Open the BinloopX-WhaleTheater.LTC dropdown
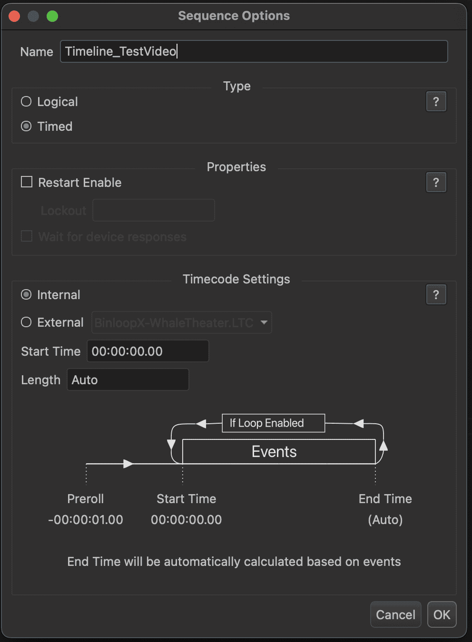Image resolution: width=472 pixels, height=642 pixels. coord(181,322)
